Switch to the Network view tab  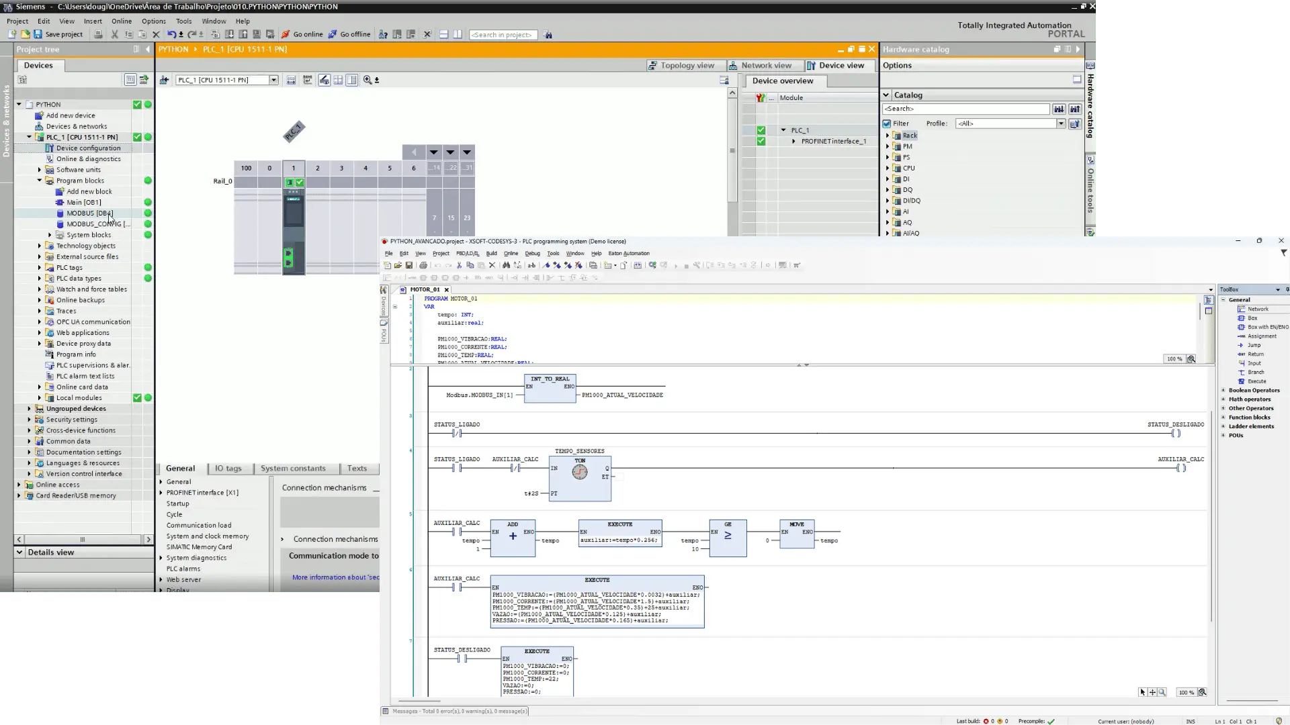point(765,65)
